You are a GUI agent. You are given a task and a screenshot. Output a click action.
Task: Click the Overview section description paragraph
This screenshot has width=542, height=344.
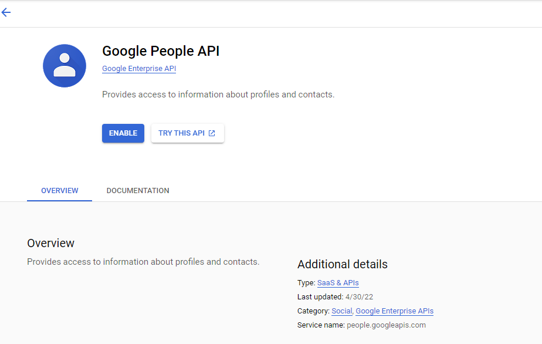pyautogui.click(x=143, y=262)
